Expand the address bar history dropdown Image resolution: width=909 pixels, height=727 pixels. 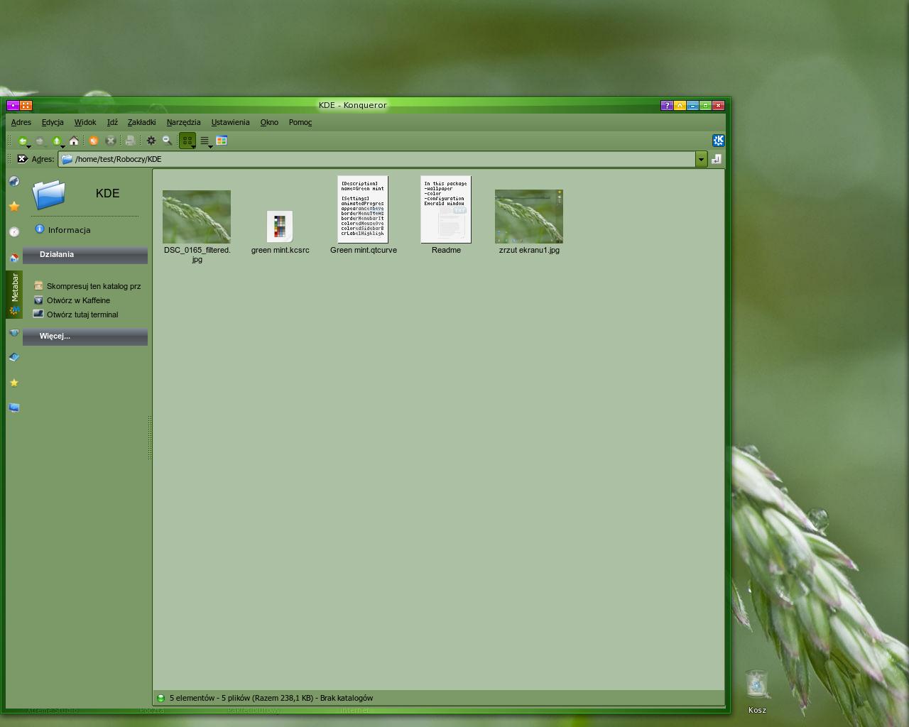click(x=701, y=159)
